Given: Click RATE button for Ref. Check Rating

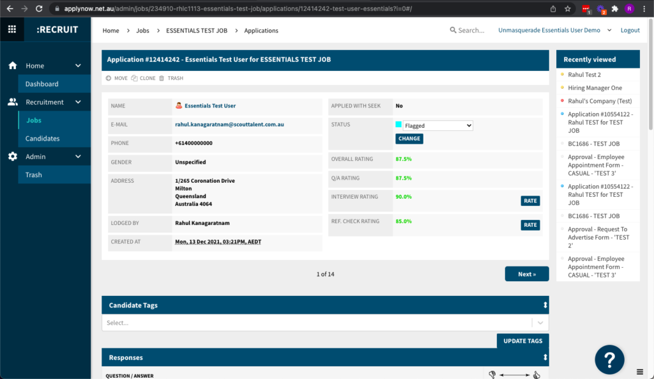Looking at the screenshot, I should click(530, 225).
